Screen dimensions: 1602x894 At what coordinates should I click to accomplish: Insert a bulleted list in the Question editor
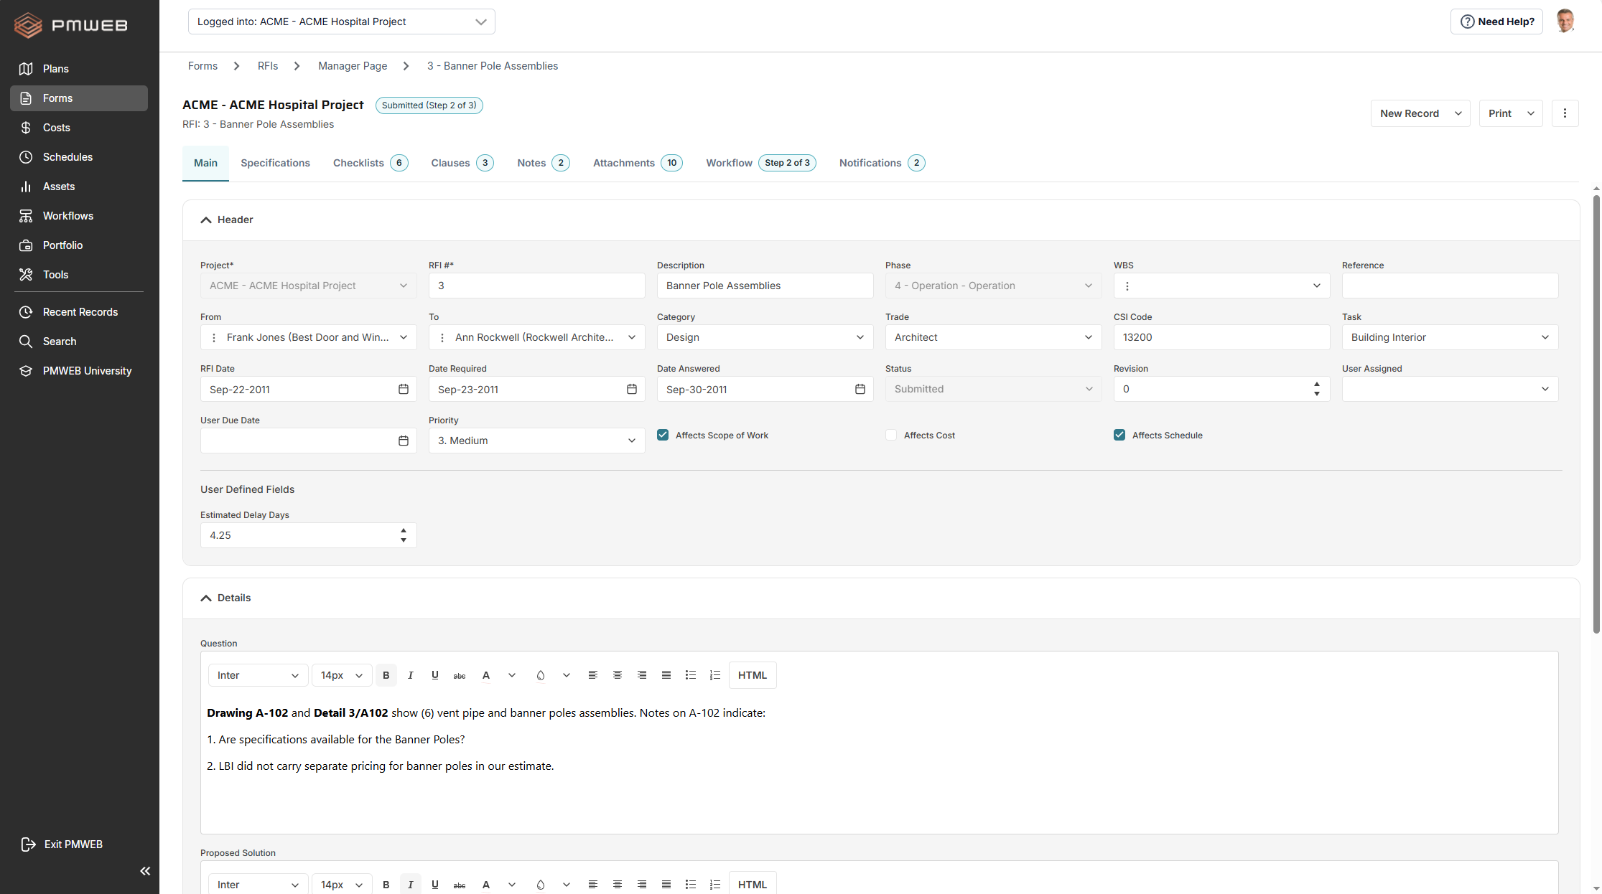click(690, 675)
